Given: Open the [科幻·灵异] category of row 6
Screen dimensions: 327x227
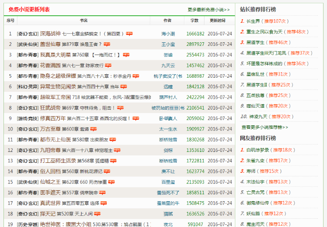Looking at the screenshot, I should point(28,87).
